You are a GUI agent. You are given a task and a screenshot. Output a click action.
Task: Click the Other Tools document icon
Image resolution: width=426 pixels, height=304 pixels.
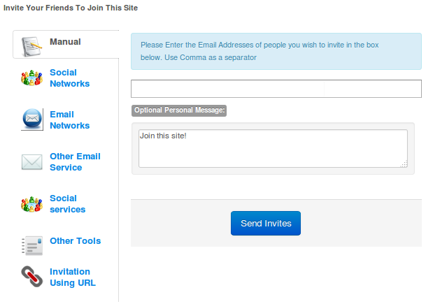(32, 244)
